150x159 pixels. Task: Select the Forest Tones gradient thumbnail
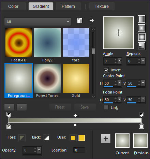pyautogui.click(x=47, y=81)
